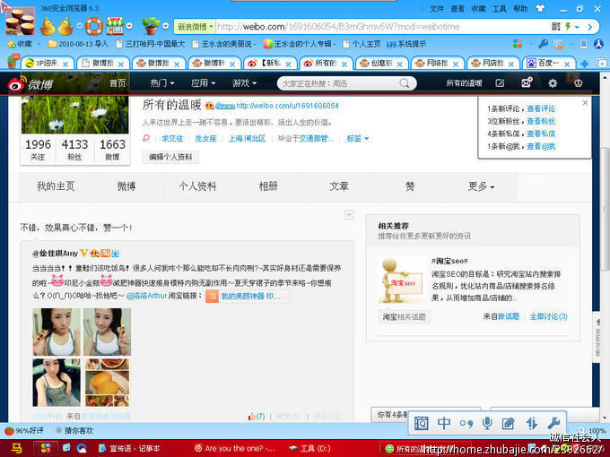Open the compose new post icon

point(500,83)
